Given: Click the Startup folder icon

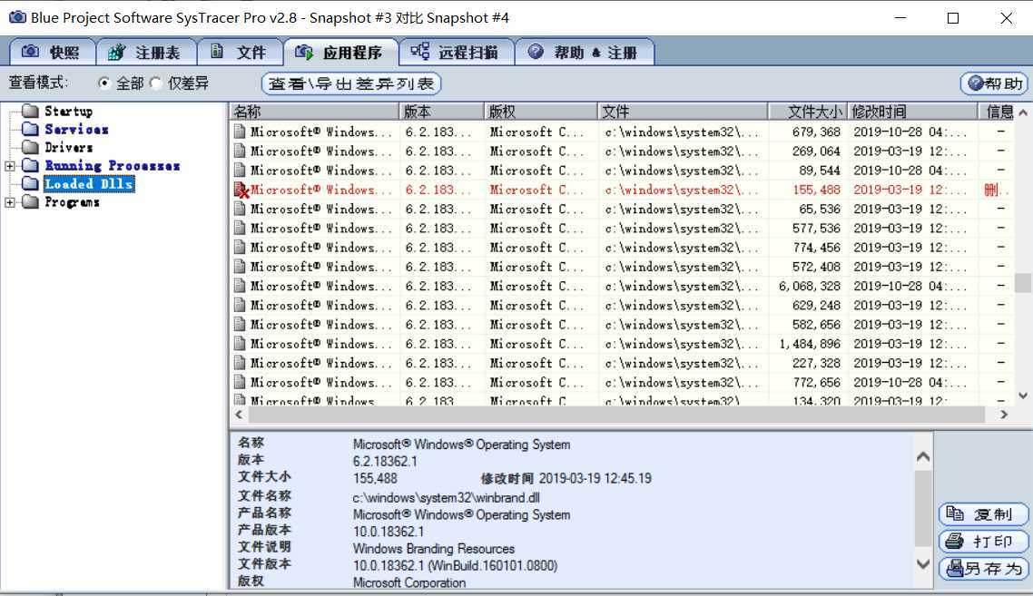Looking at the screenshot, I should coord(30,110).
